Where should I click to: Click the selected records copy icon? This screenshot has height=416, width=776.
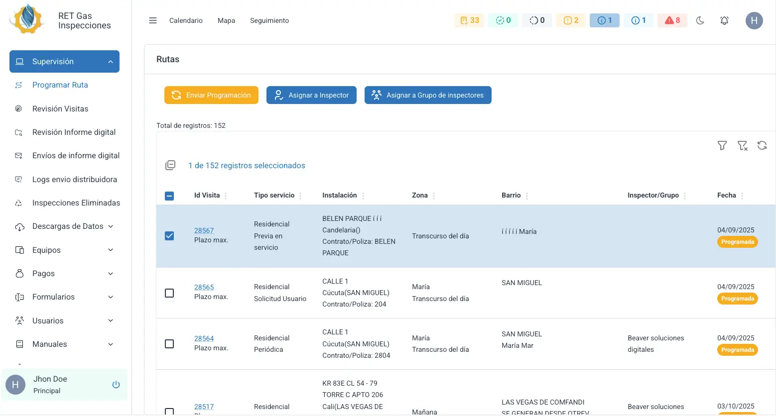coord(170,165)
